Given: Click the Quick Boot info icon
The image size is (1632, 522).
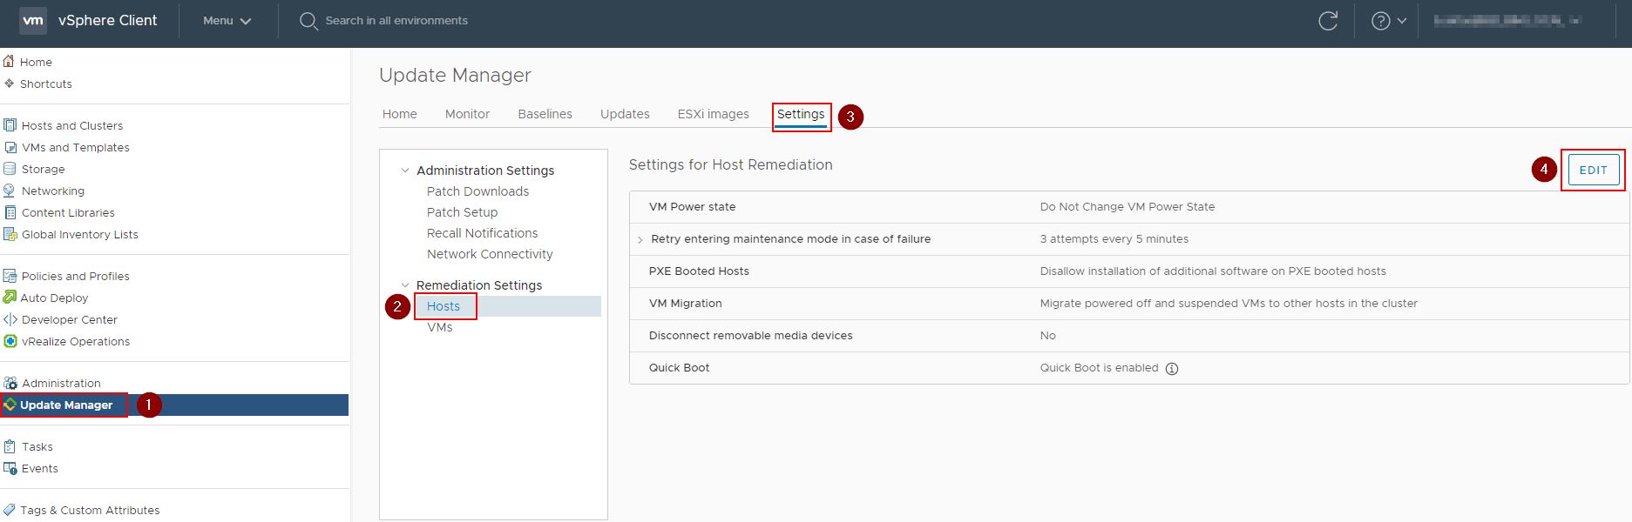Looking at the screenshot, I should point(1172,368).
